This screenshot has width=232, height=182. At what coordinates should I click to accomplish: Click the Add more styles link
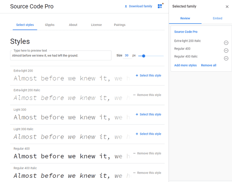185,65
